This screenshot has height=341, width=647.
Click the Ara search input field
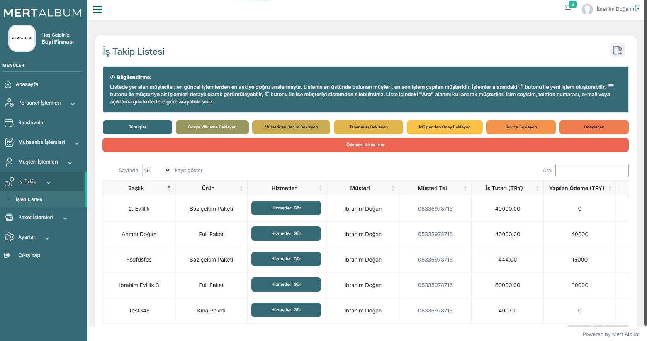(x=592, y=170)
